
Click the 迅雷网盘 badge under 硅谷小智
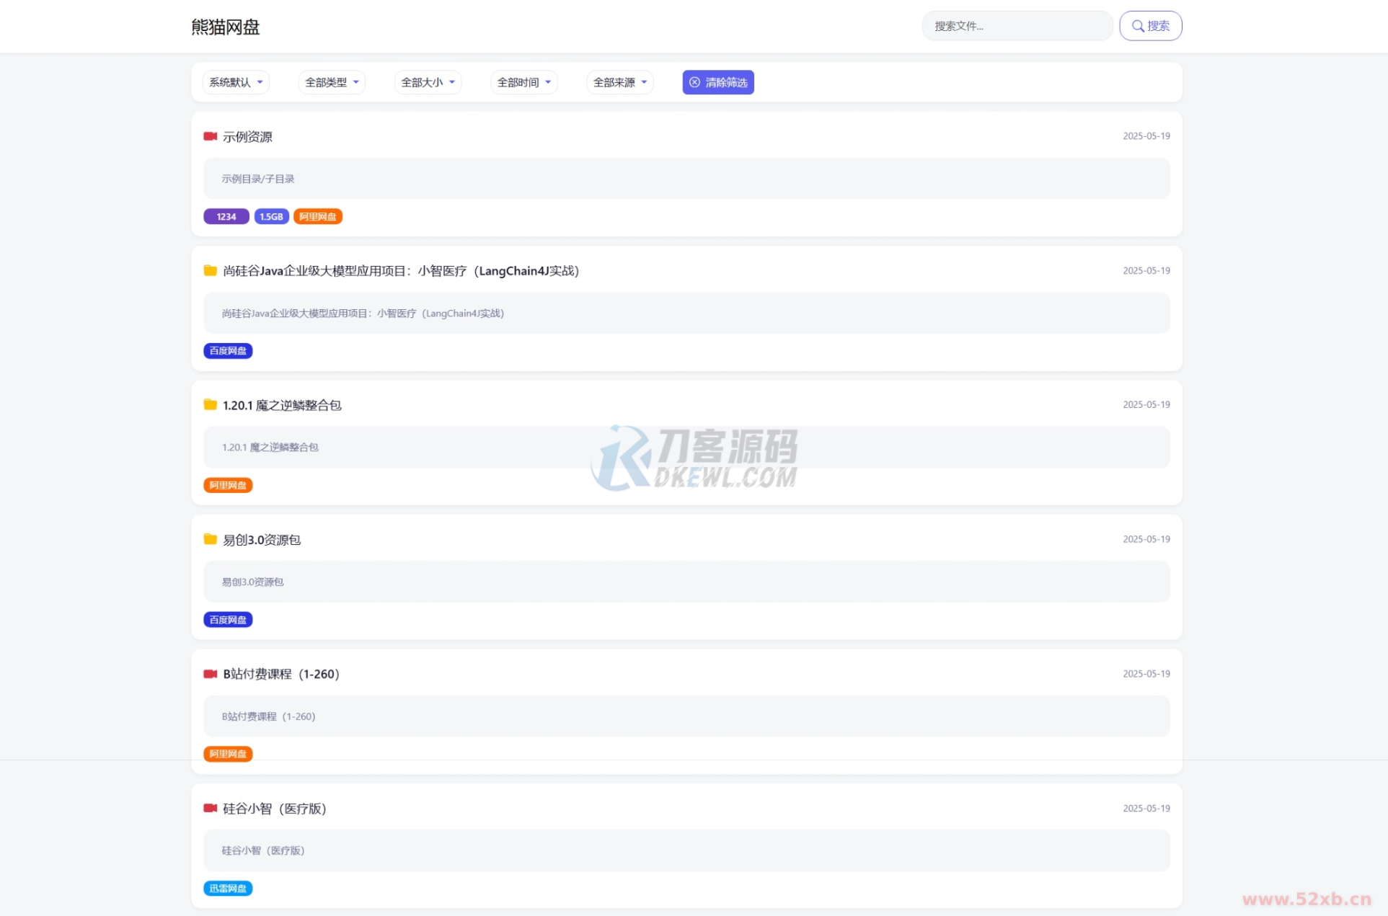pos(228,889)
